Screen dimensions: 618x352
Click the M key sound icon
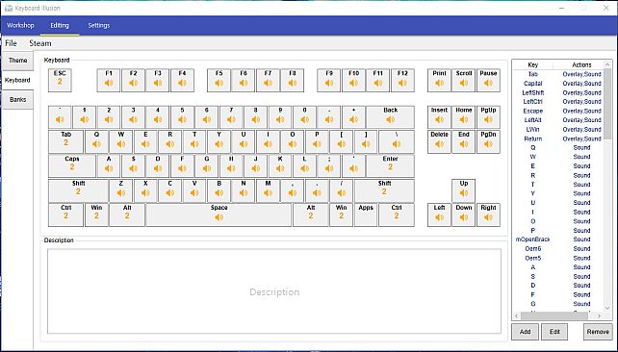tap(268, 193)
